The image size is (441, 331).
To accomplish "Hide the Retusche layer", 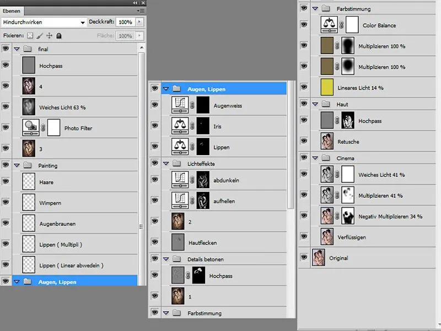I will point(304,141).
